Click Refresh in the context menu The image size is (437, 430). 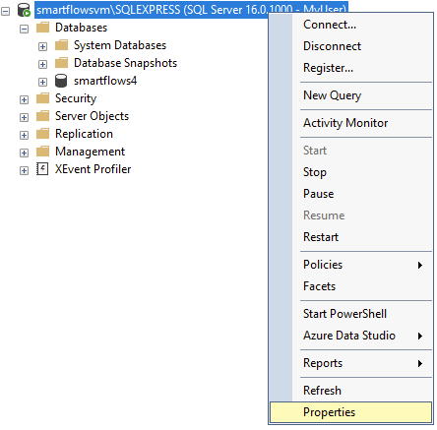click(350, 391)
